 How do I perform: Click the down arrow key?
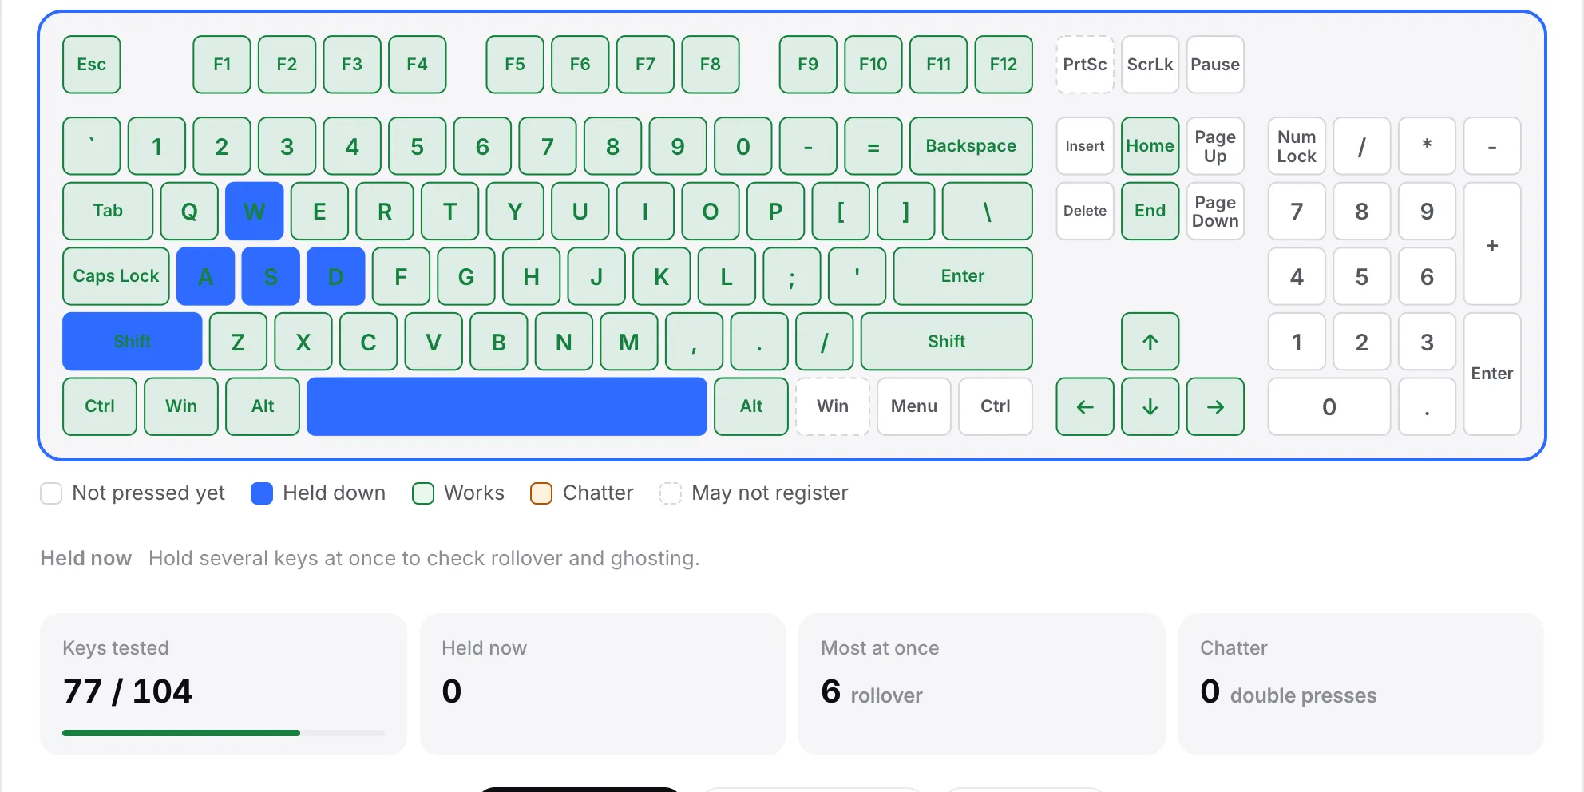[x=1150, y=406]
